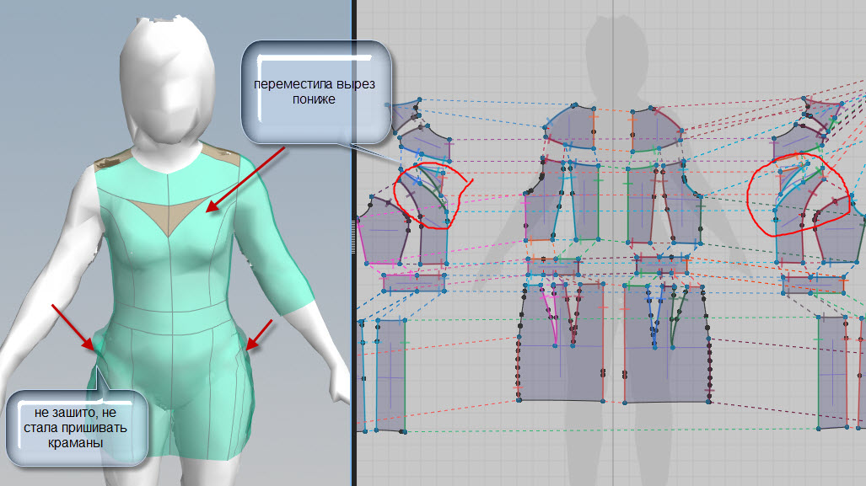
Task: Select the right waistband pattern piece in center
Action: click(662, 265)
